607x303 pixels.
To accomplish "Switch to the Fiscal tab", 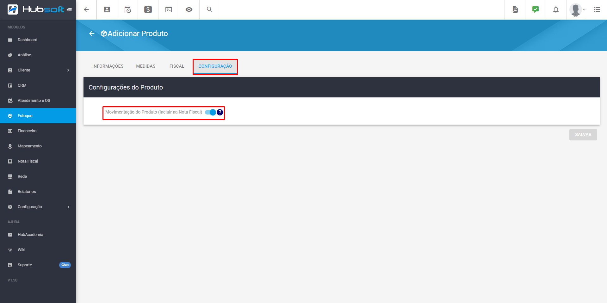I will [x=177, y=66].
